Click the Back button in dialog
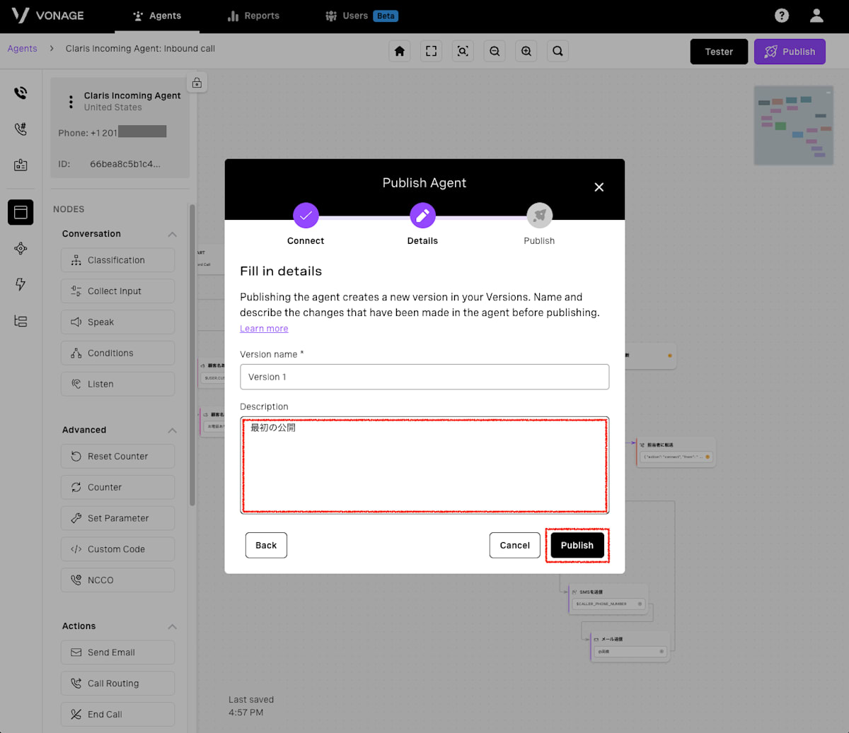The height and width of the screenshot is (733, 849). pyautogui.click(x=266, y=545)
